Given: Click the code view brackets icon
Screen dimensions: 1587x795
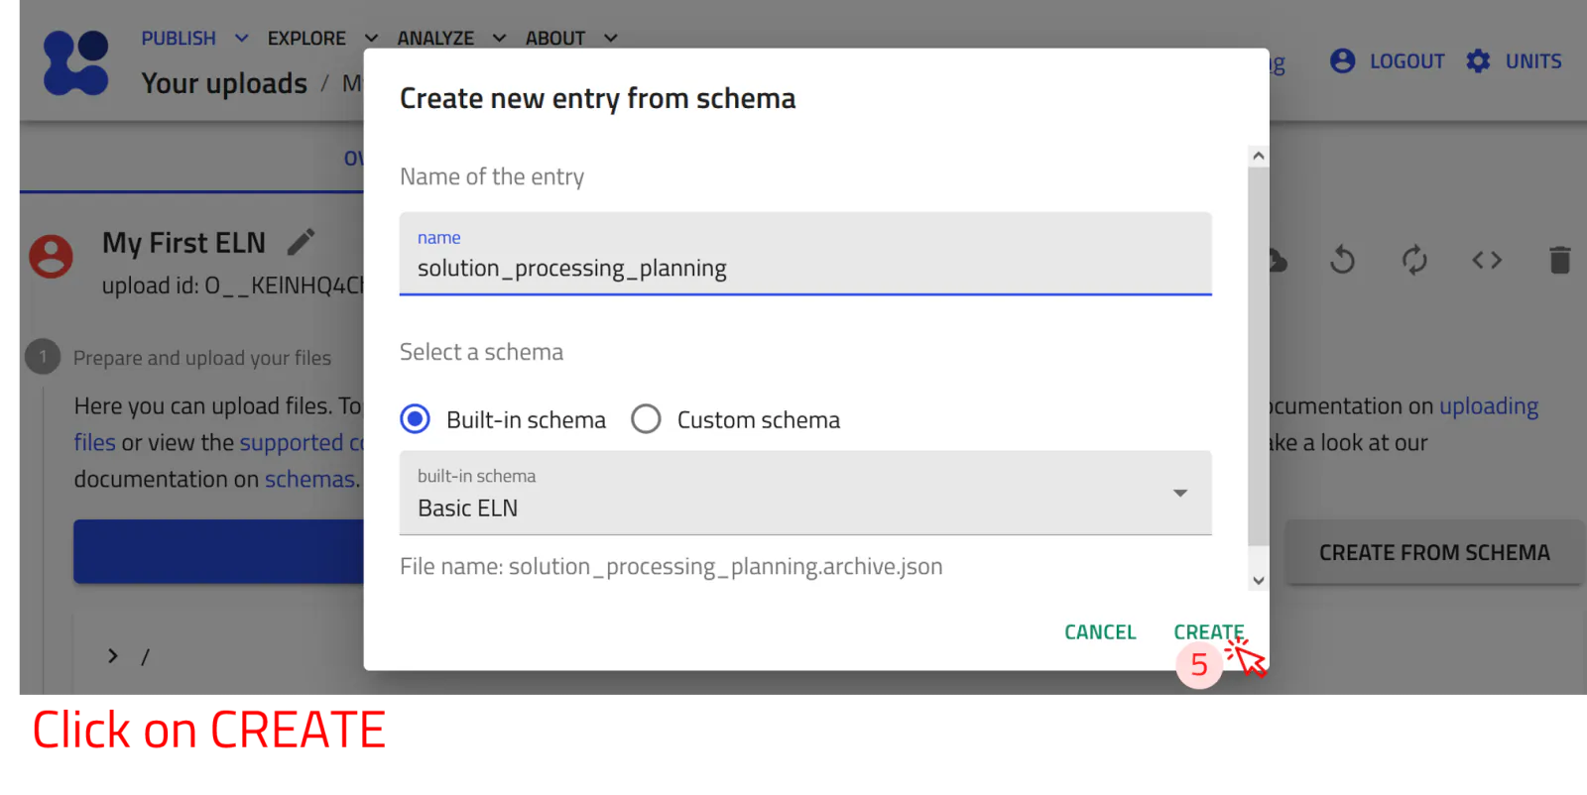Looking at the screenshot, I should point(1487,260).
